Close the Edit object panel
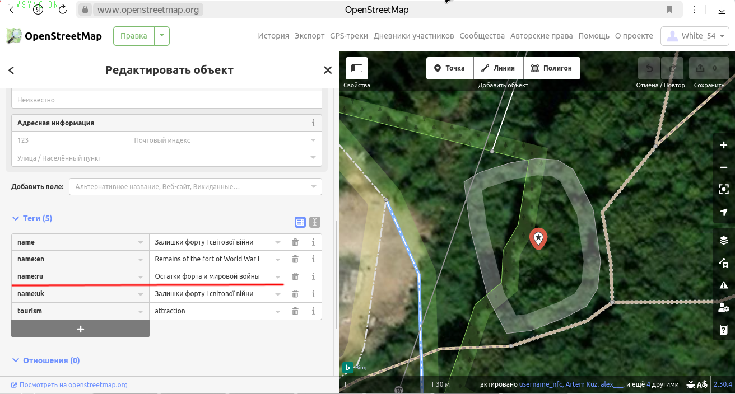 [328, 70]
